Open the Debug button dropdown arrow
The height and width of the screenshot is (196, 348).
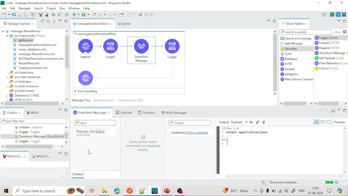coord(78,14)
